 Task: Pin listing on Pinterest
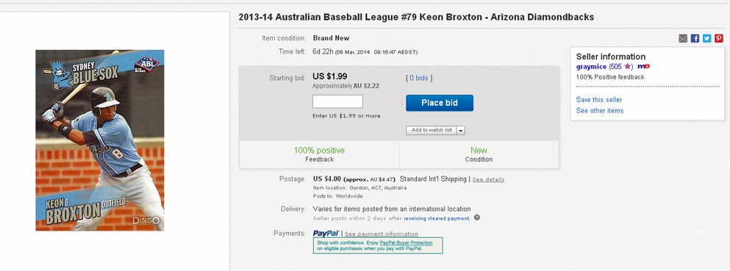[719, 39]
